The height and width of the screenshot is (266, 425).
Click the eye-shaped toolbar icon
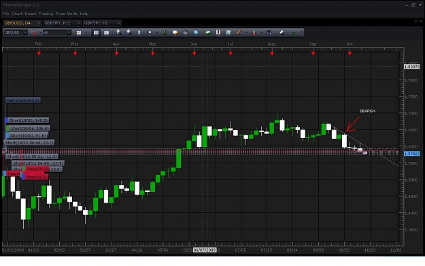coord(186,33)
